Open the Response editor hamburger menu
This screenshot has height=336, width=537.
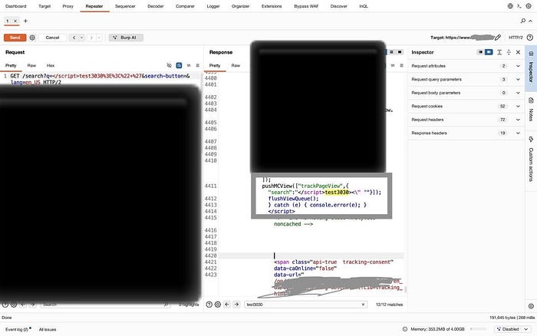tap(401, 65)
